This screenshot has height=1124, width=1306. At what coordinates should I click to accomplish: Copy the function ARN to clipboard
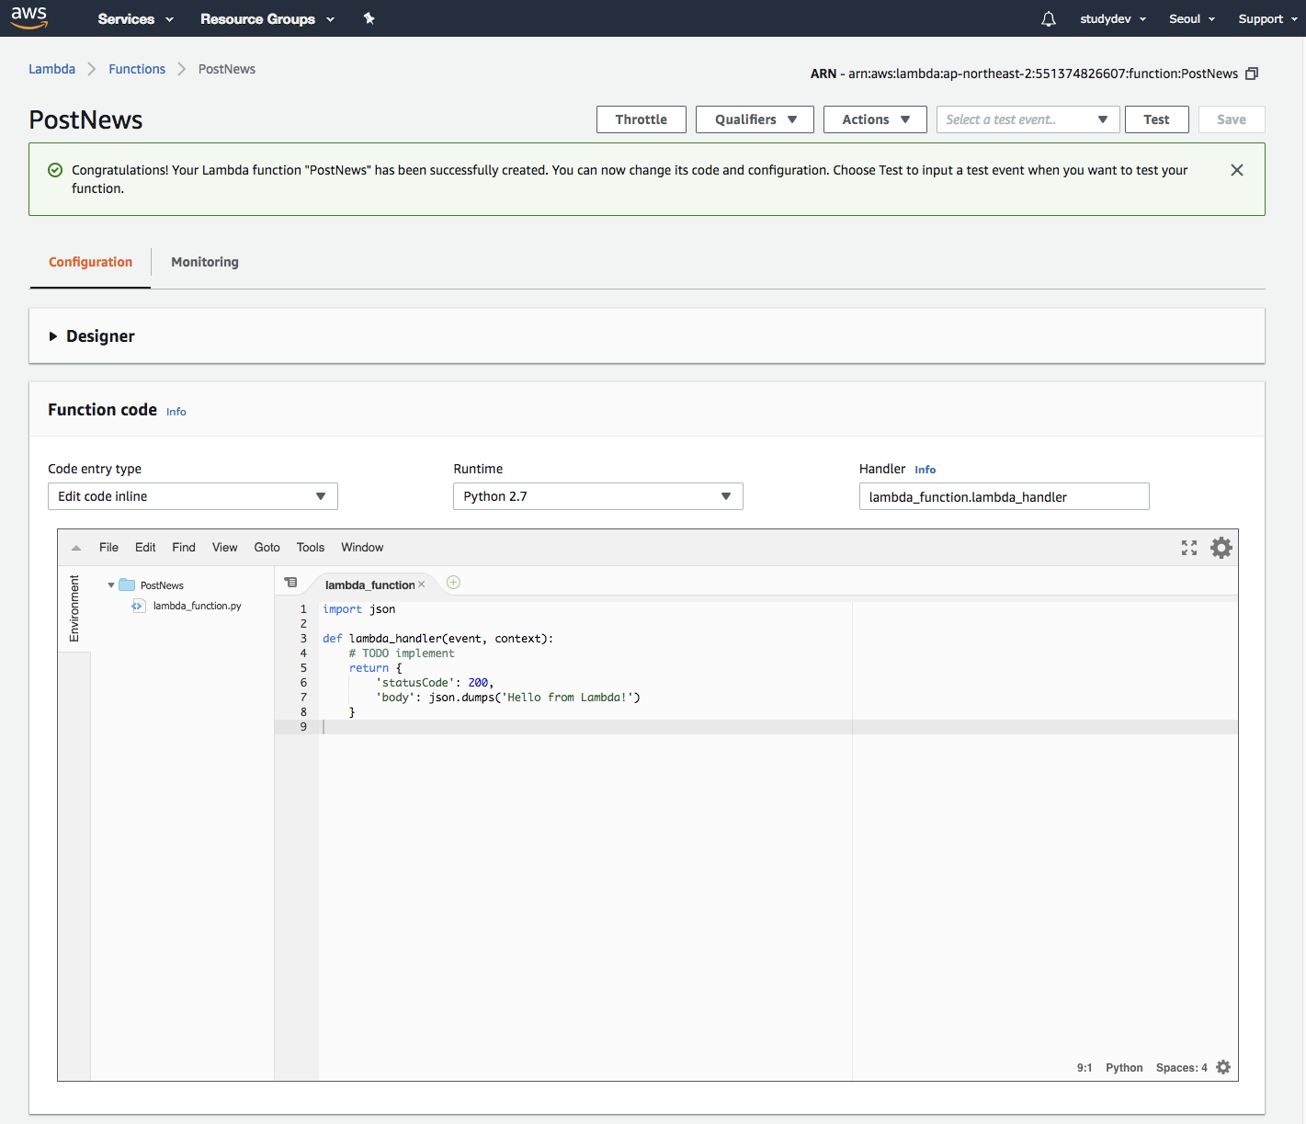[x=1252, y=74]
